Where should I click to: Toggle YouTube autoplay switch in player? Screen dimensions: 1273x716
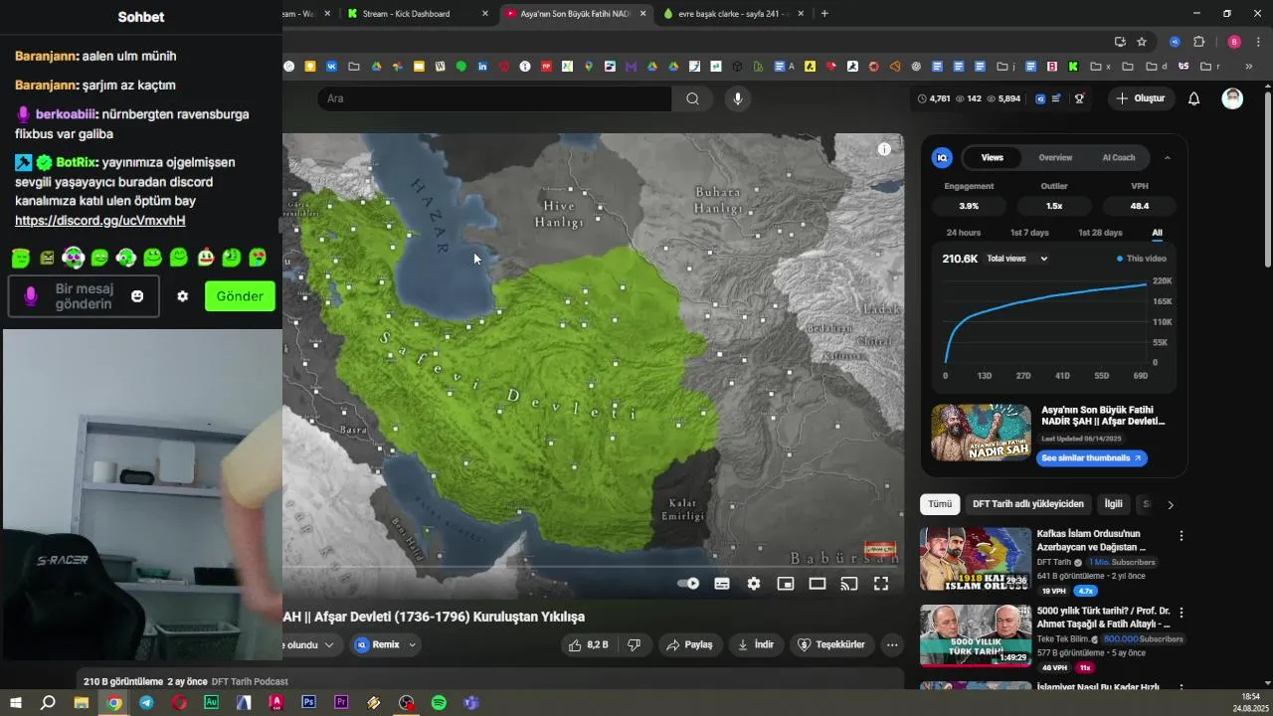(x=688, y=584)
